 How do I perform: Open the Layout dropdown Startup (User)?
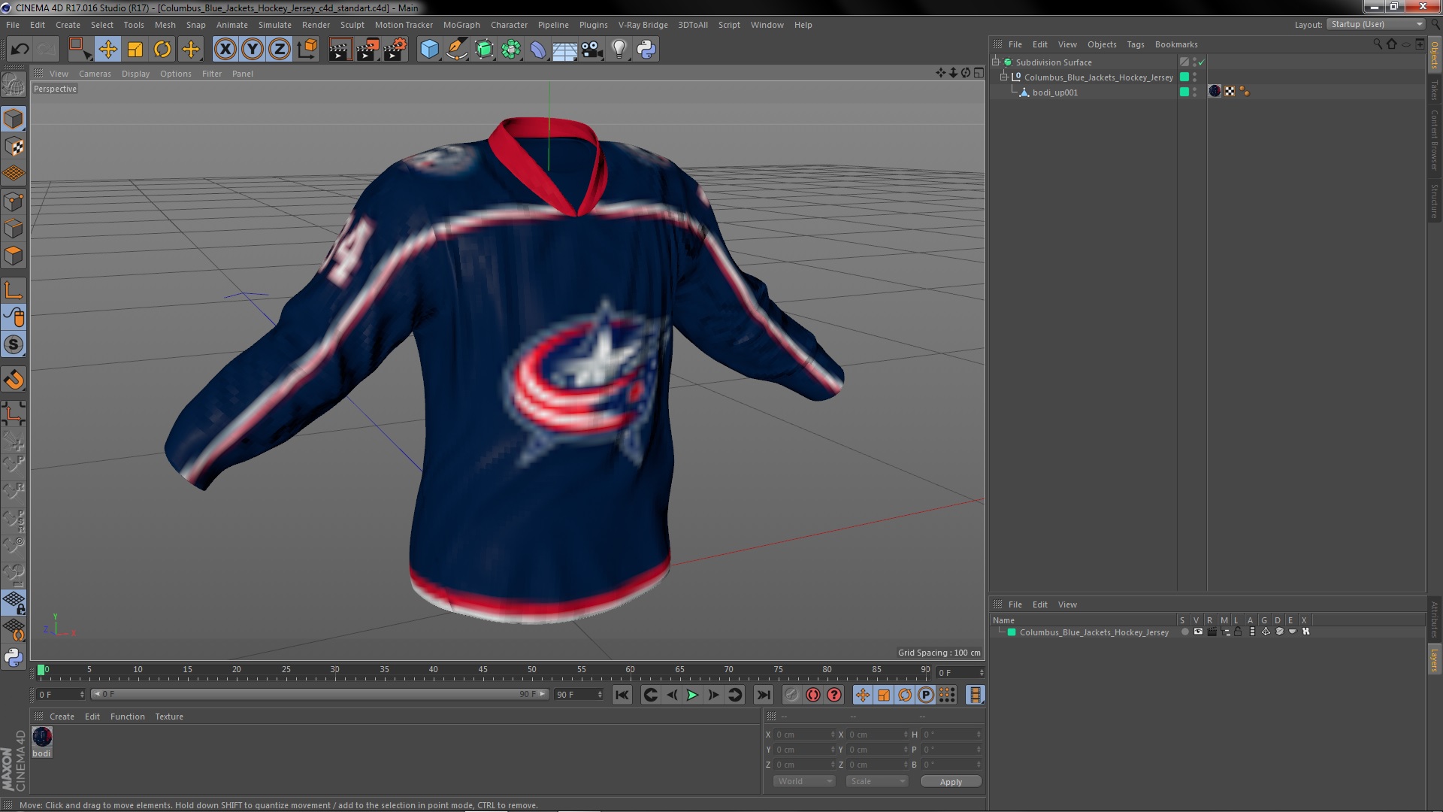point(1375,24)
